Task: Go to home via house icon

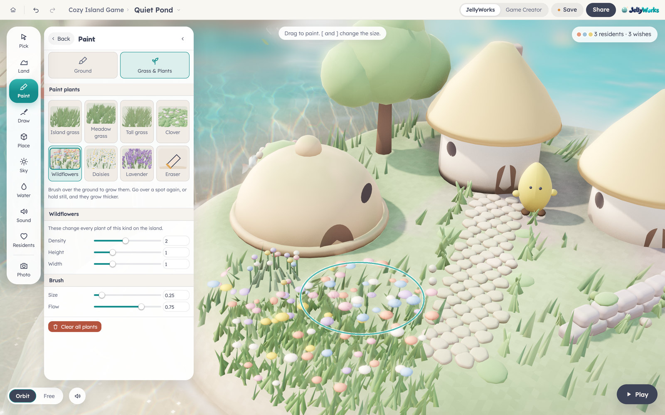Action: click(13, 10)
